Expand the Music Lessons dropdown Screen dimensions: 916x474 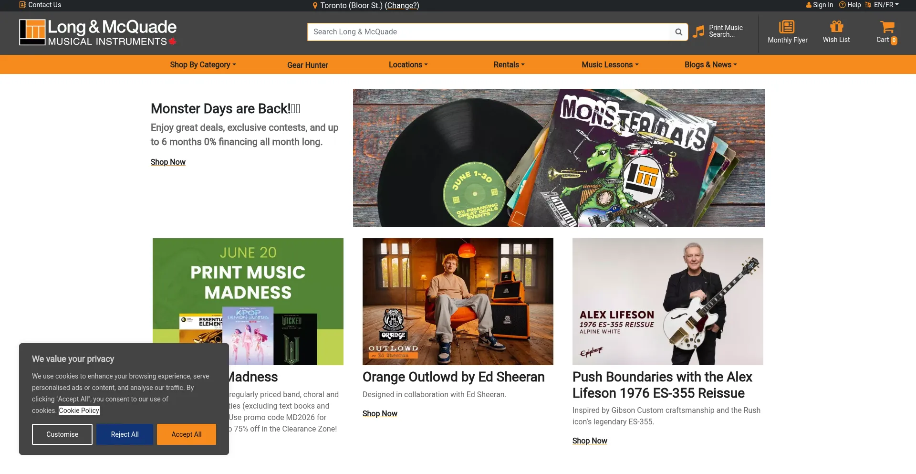610,64
